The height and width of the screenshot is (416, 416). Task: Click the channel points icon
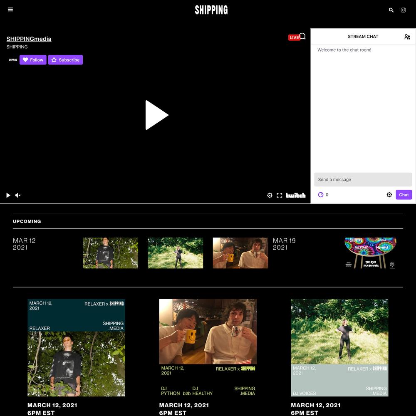click(x=320, y=195)
